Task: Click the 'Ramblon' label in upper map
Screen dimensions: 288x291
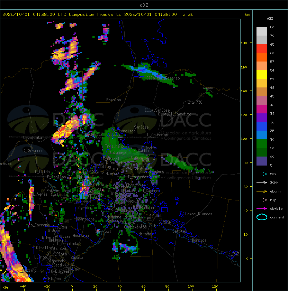Action: 114,100
